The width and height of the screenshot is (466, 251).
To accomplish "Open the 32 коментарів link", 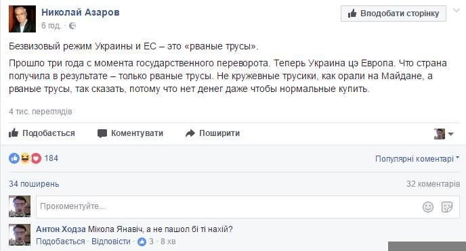I will [x=433, y=184].
